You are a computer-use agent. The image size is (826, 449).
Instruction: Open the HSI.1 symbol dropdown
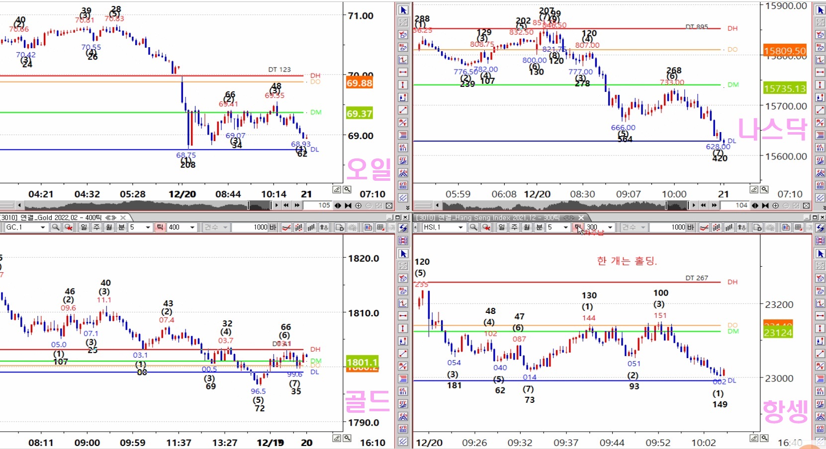click(x=460, y=227)
